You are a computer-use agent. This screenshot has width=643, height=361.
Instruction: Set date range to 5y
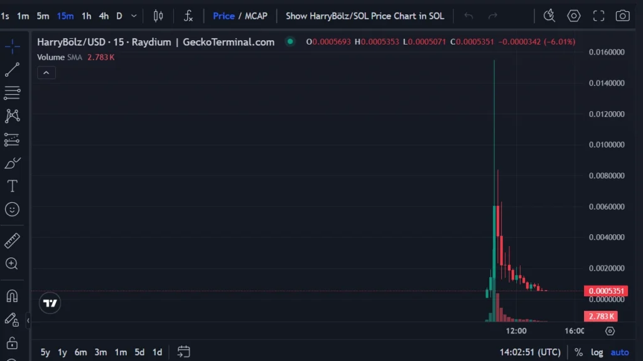coord(45,352)
